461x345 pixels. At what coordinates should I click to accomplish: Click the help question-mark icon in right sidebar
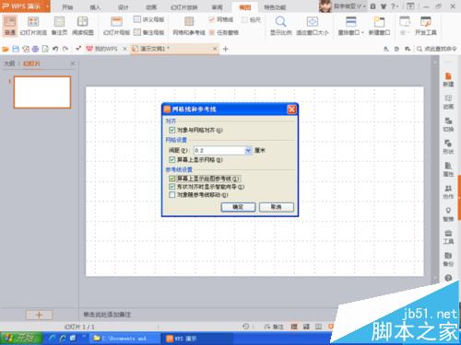tap(448, 278)
